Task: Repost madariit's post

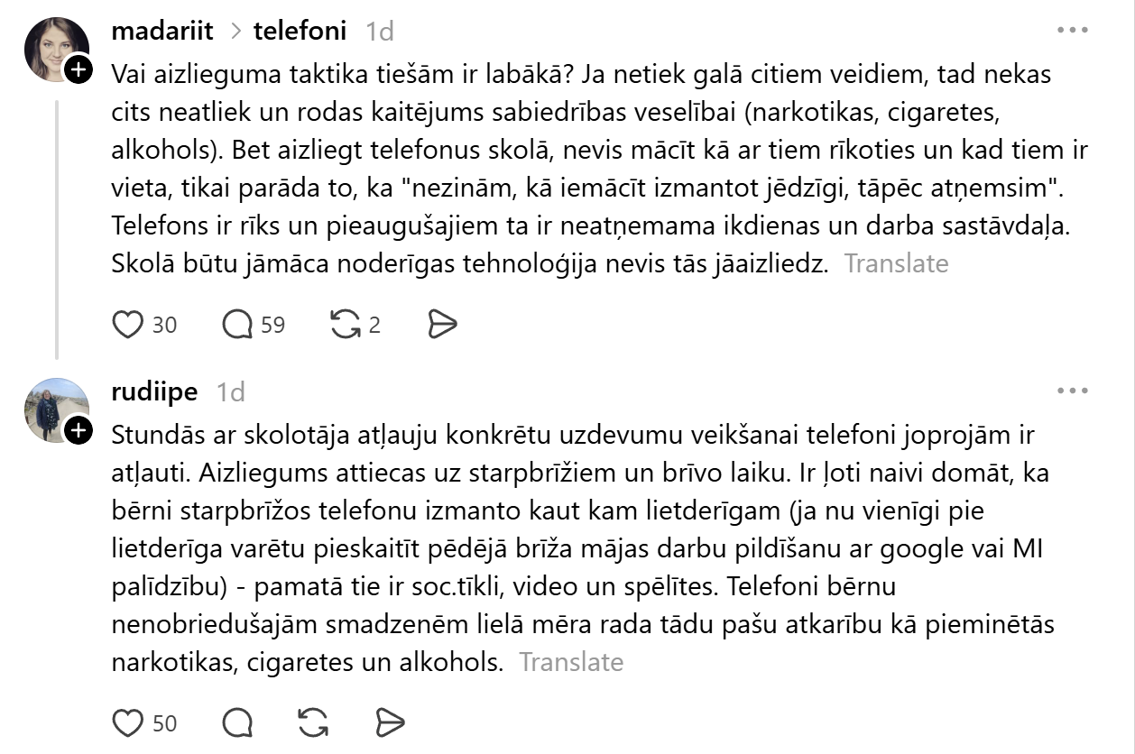Action: [x=346, y=325]
